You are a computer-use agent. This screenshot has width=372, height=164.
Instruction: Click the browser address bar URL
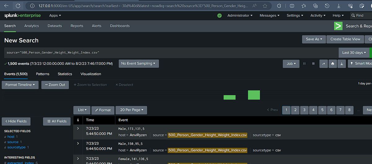(x=143, y=6)
